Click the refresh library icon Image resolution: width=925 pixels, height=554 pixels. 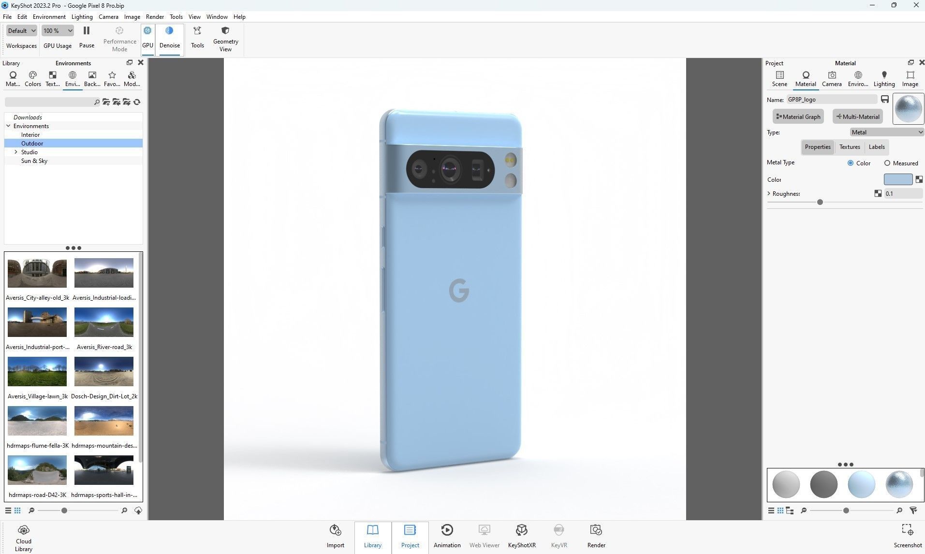pyautogui.click(x=137, y=102)
